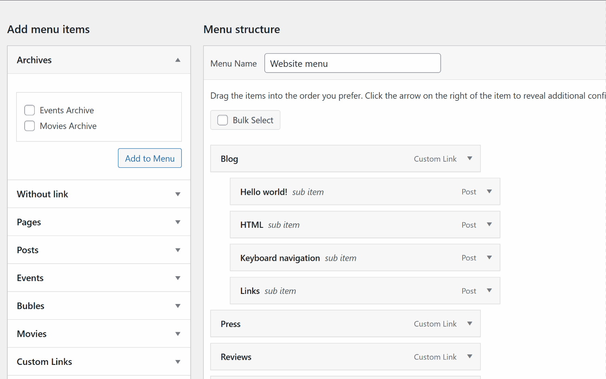Viewport: 606px width, 379px height.
Task: Tick the Movies Archive checkbox
Action: tap(29, 126)
